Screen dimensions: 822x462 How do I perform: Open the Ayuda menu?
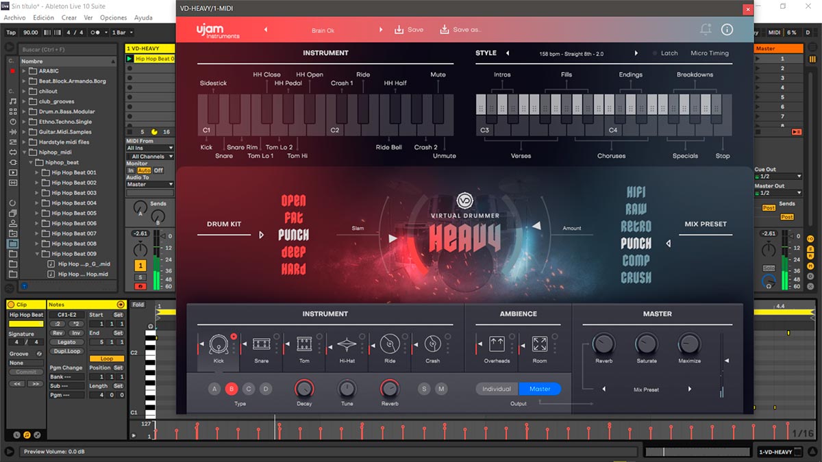pos(143,18)
